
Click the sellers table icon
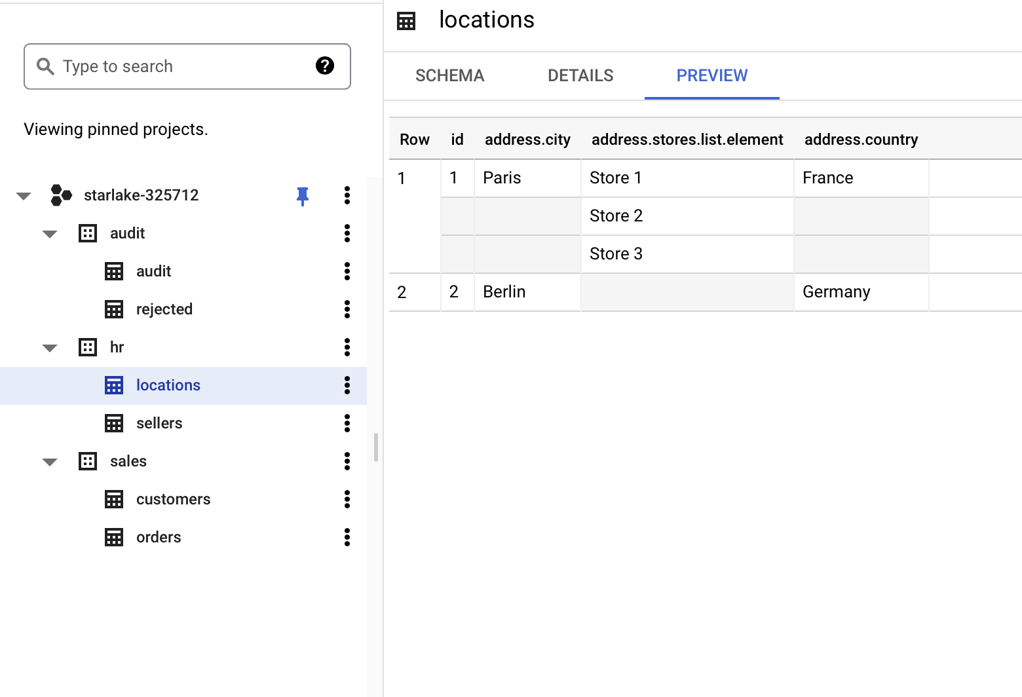click(114, 423)
